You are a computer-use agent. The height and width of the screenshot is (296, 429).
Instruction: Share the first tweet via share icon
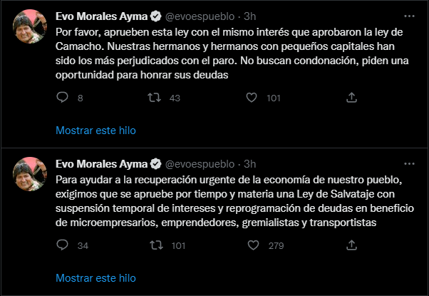(351, 98)
